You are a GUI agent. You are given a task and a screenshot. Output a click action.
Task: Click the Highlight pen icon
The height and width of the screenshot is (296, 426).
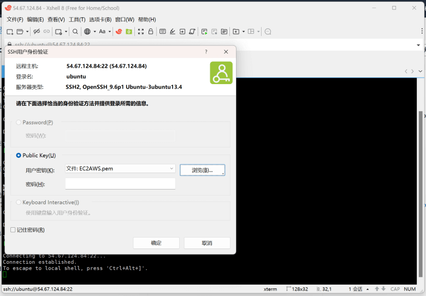(x=173, y=32)
